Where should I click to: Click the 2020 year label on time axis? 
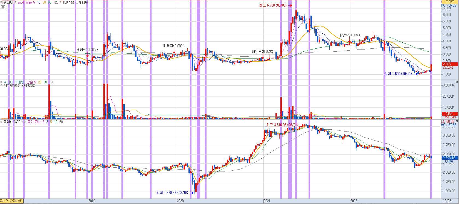(x=180, y=201)
